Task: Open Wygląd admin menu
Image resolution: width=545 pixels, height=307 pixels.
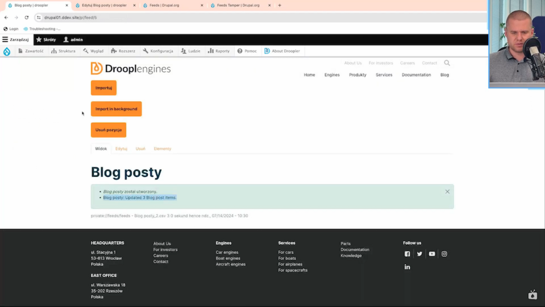Action: [x=93, y=51]
